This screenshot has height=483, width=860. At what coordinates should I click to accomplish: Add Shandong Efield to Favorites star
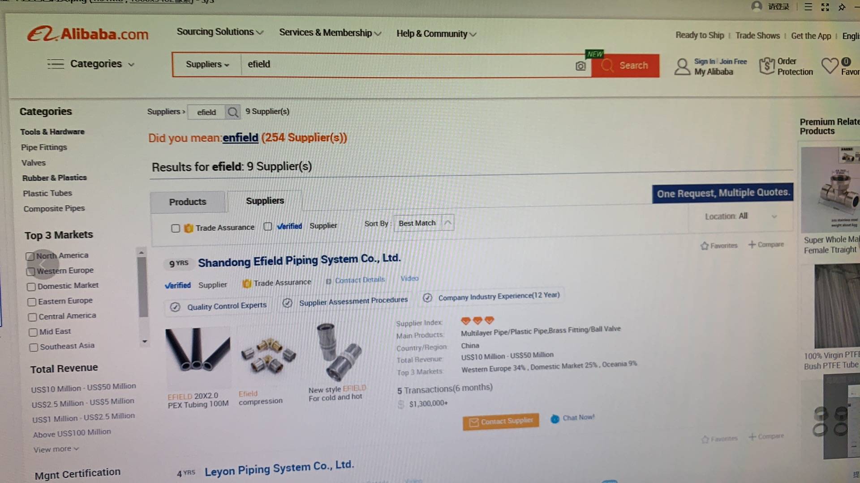tap(705, 246)
